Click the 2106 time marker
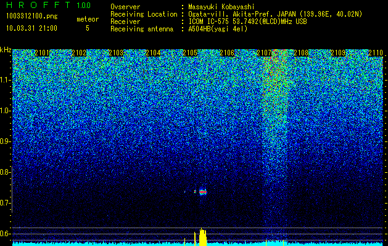 pos(227,53)
